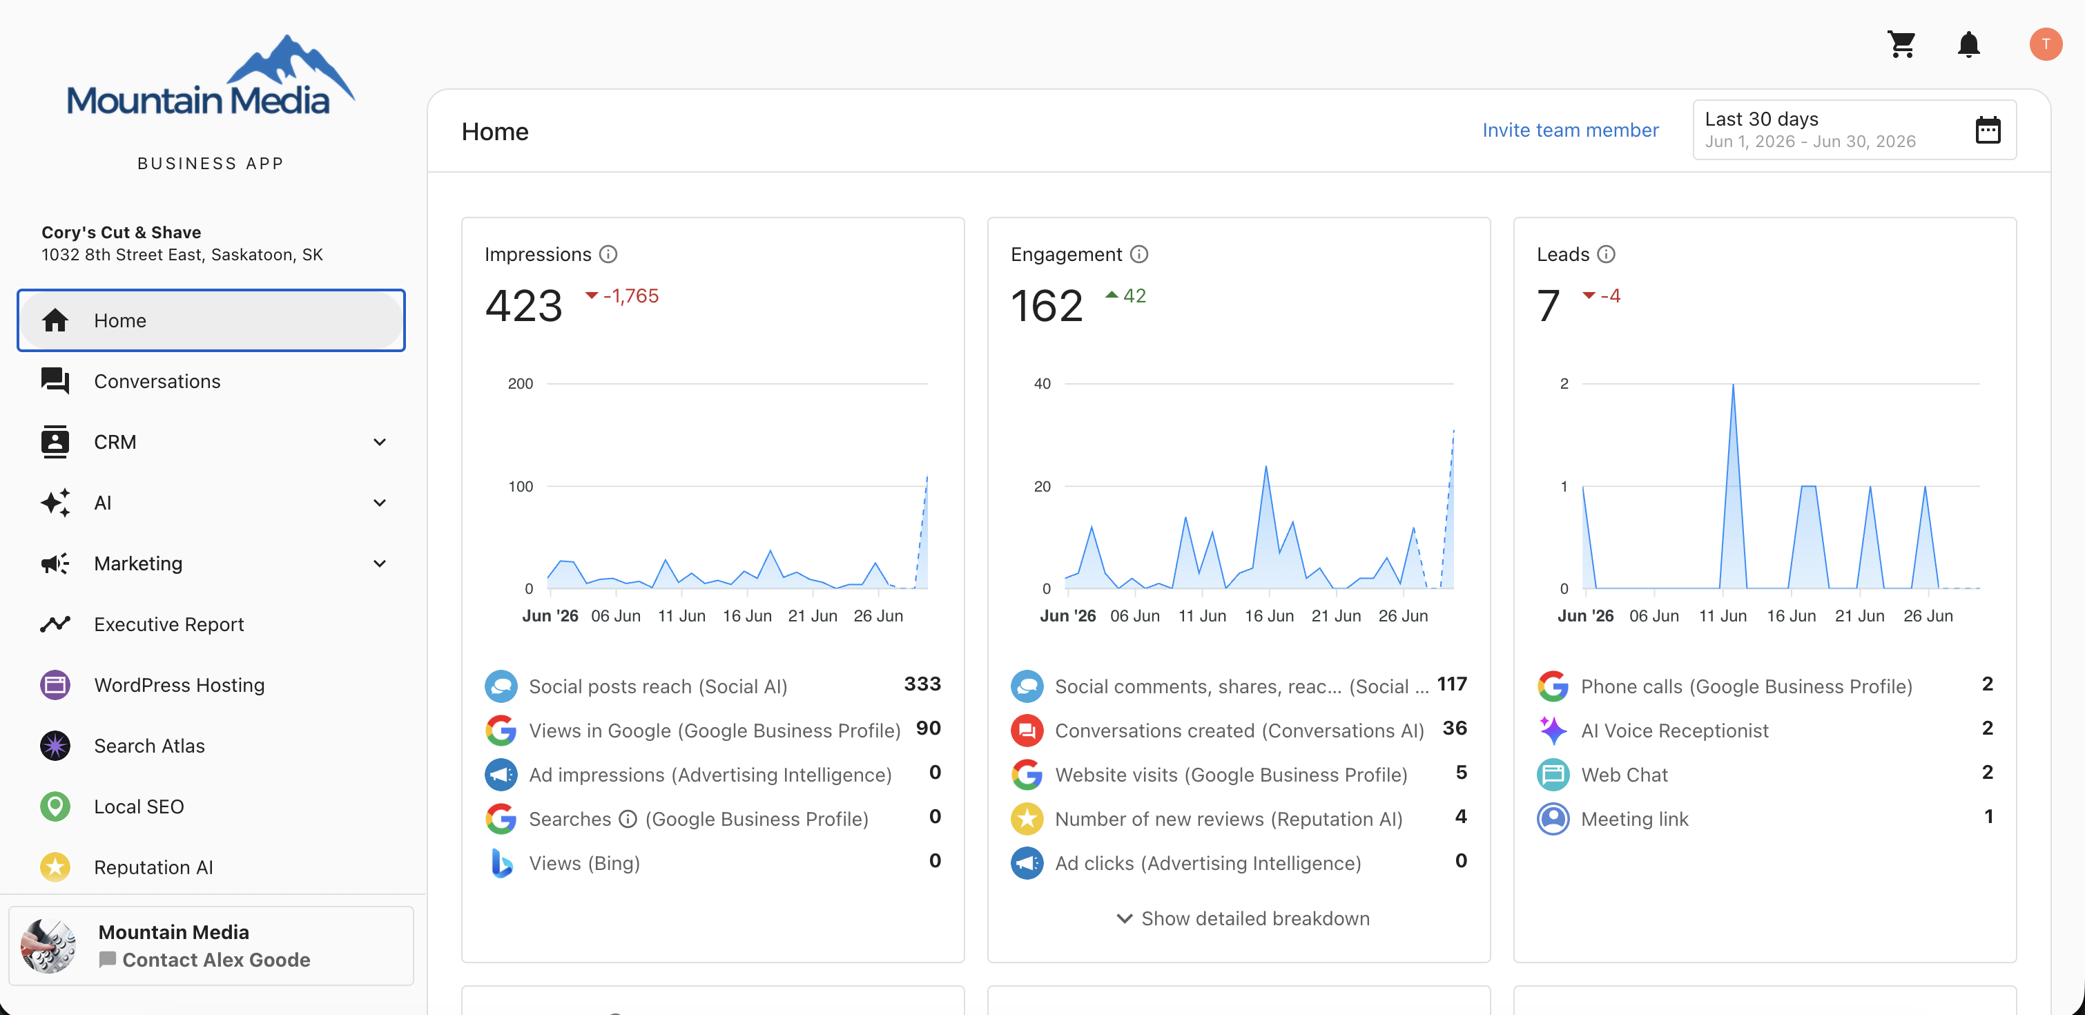The image size is (2085, 1015).
Task: Click the Conversations chat bubbles icon
Action: (x=55, y=381)
